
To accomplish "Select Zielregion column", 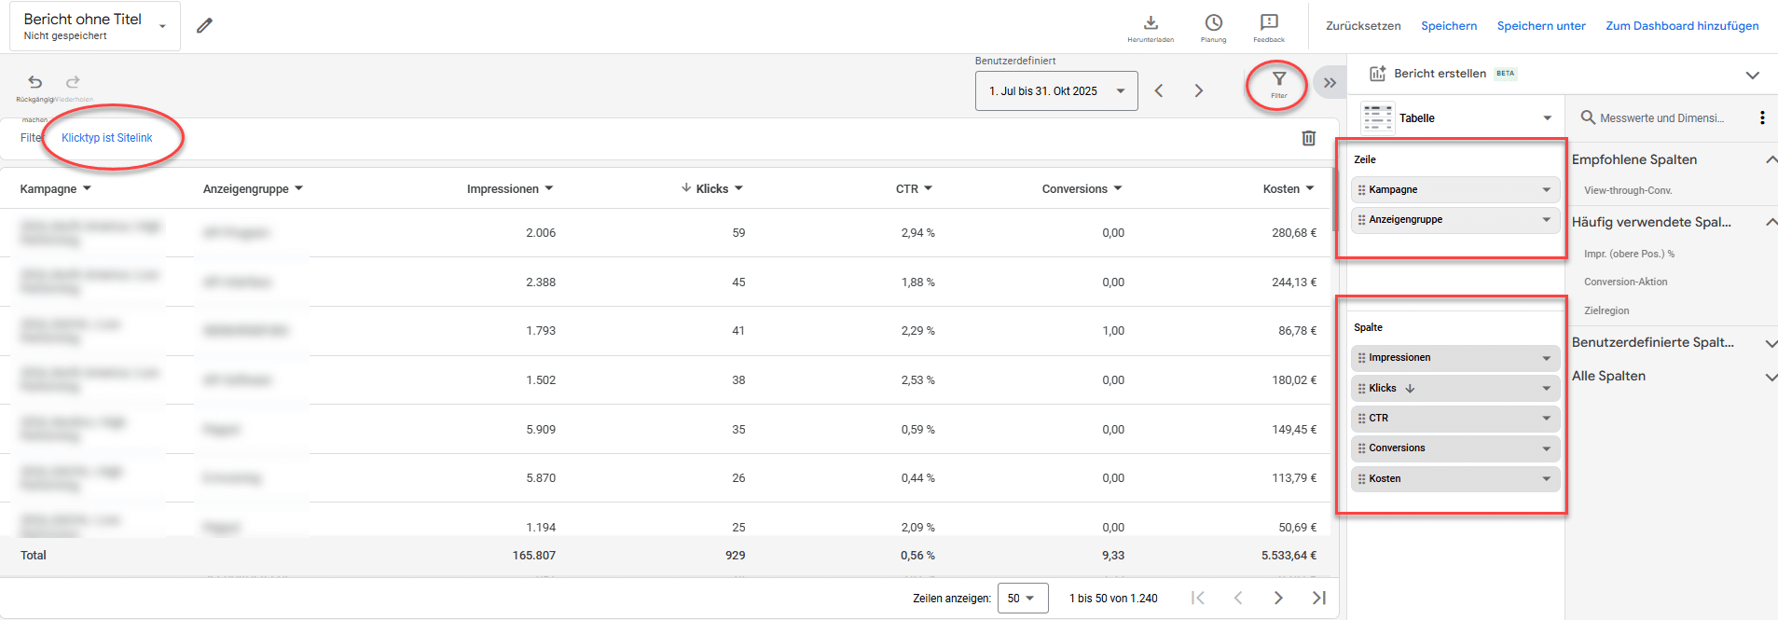I will point(1606,310).
